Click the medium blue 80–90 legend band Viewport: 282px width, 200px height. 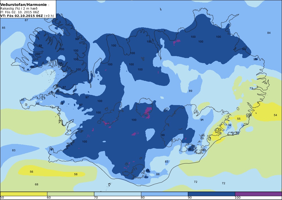tap(165, 194)
